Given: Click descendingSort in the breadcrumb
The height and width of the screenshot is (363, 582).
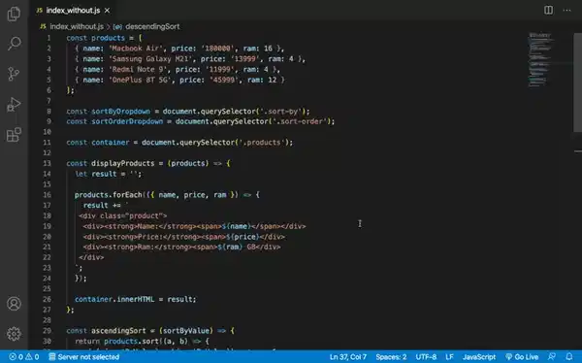Looking at the screenshot, I should (152, 26).
